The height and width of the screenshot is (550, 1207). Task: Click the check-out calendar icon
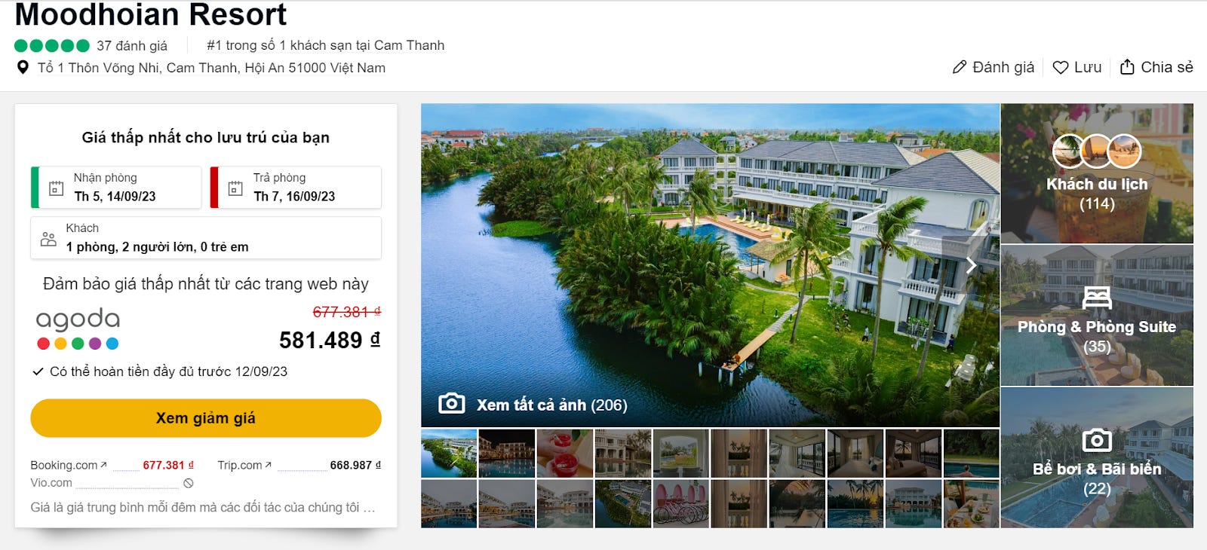235,188
